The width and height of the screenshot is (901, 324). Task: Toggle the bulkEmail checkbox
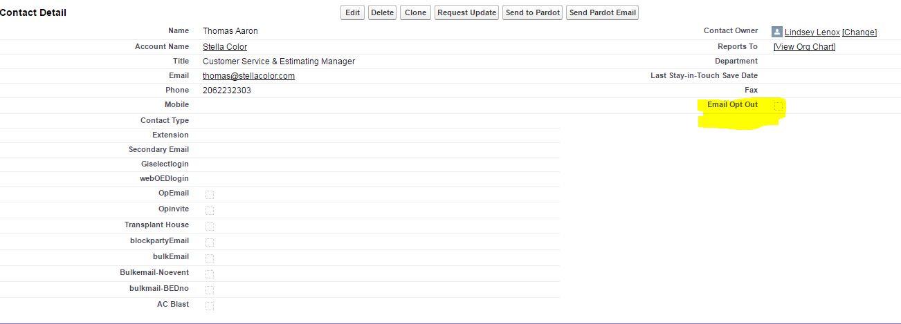pyautogui.click(x=210, y=258)
